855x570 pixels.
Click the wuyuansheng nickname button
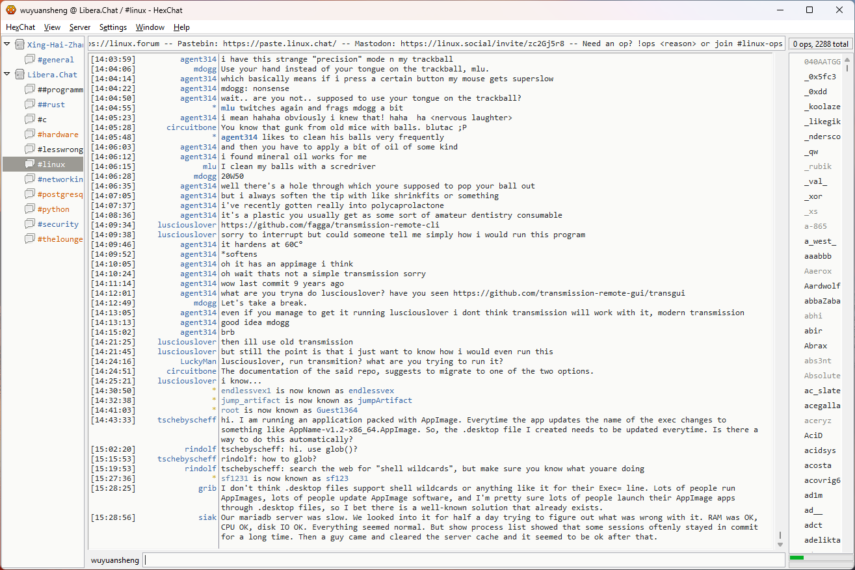pos(114,560)
